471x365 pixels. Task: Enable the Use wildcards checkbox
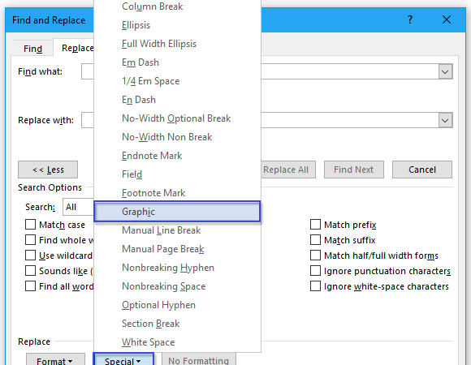[x=30, y=255]
